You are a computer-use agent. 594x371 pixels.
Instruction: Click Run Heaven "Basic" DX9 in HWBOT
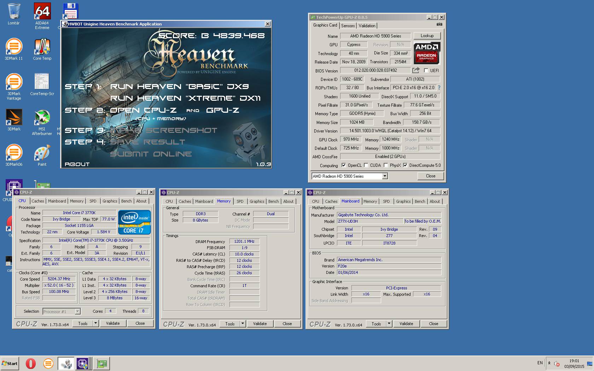click(x=180, y=87)
